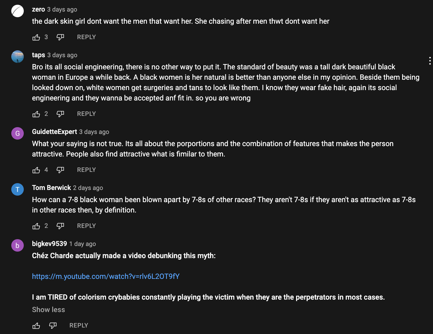Dislike GuidetteExpert's comment

point(60,170)
